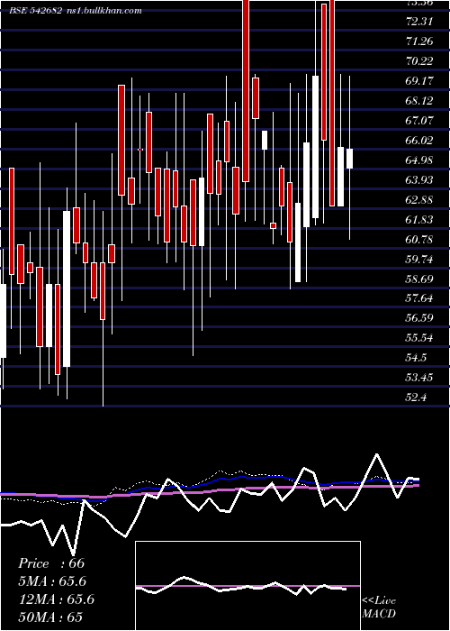Click the 59.74 price axis label
This screenshot has width=450, height=631.
420,260
